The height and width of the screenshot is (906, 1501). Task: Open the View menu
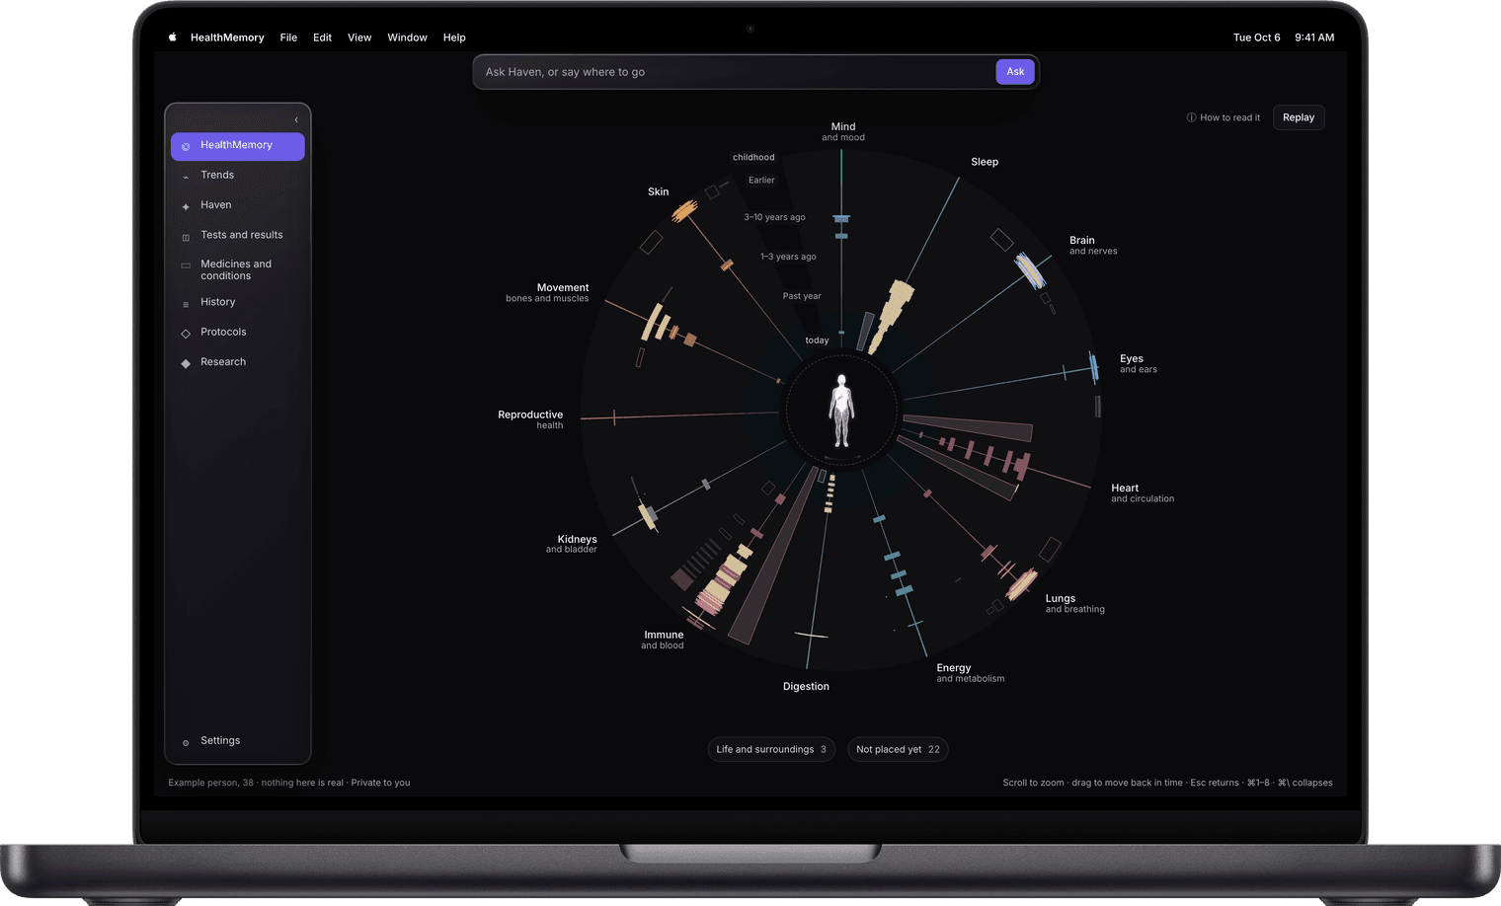[359, 38]
